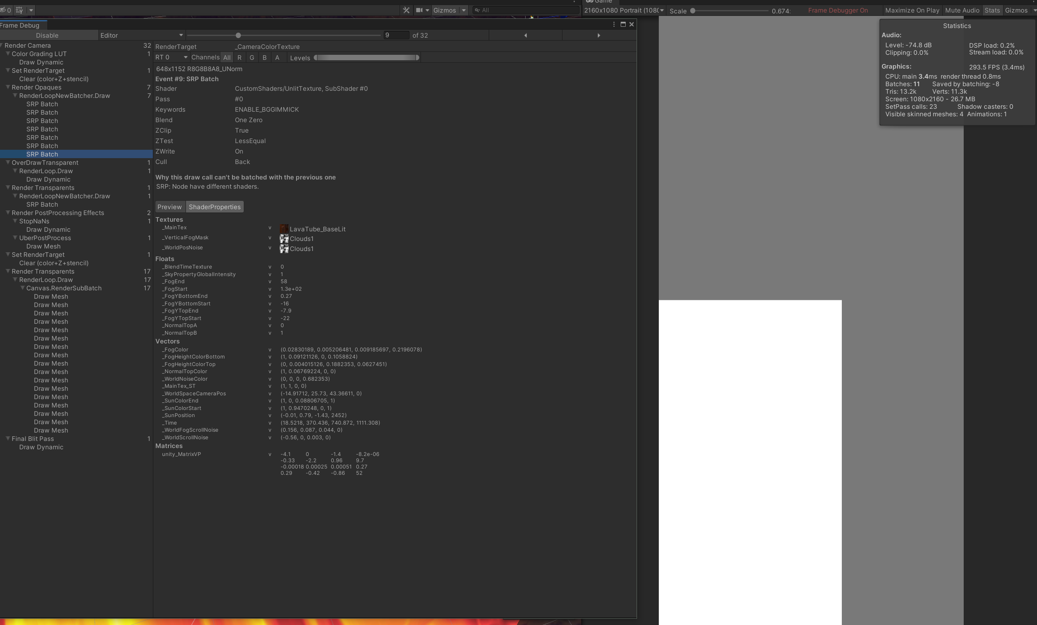
Task: Open the RT 0 render target dropdown
Action: pos(171,57)
